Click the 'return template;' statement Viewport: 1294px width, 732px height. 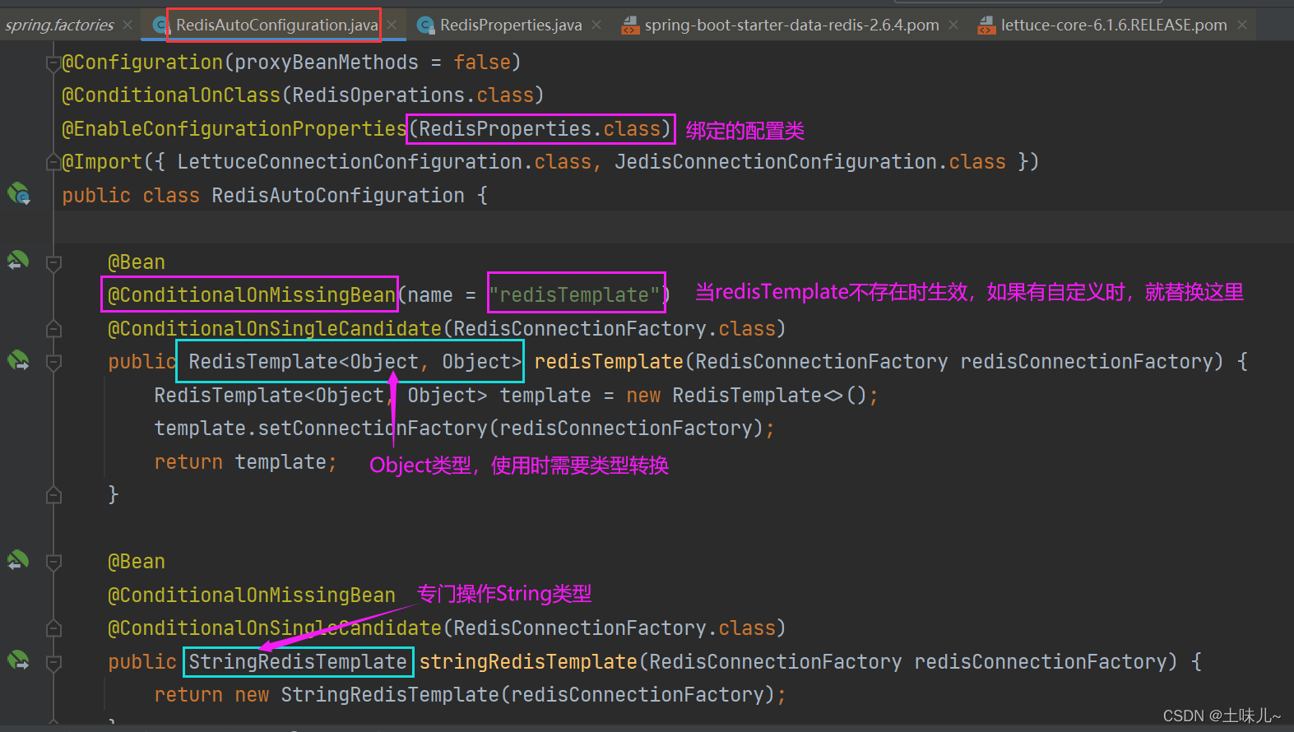click(245, 462)
